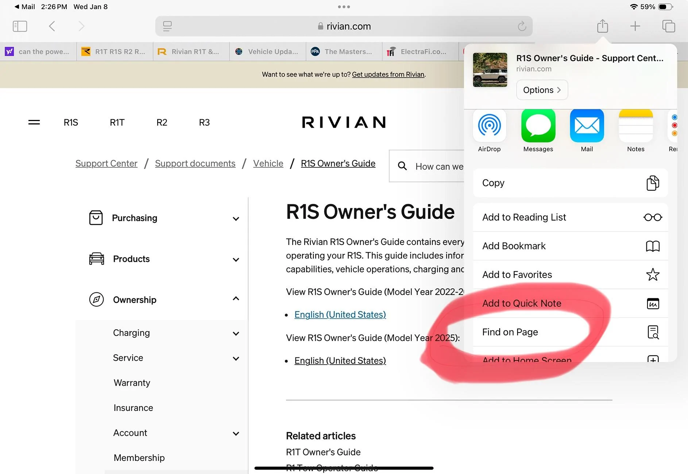Tap the Share button in toolbar

coord(603,26)
